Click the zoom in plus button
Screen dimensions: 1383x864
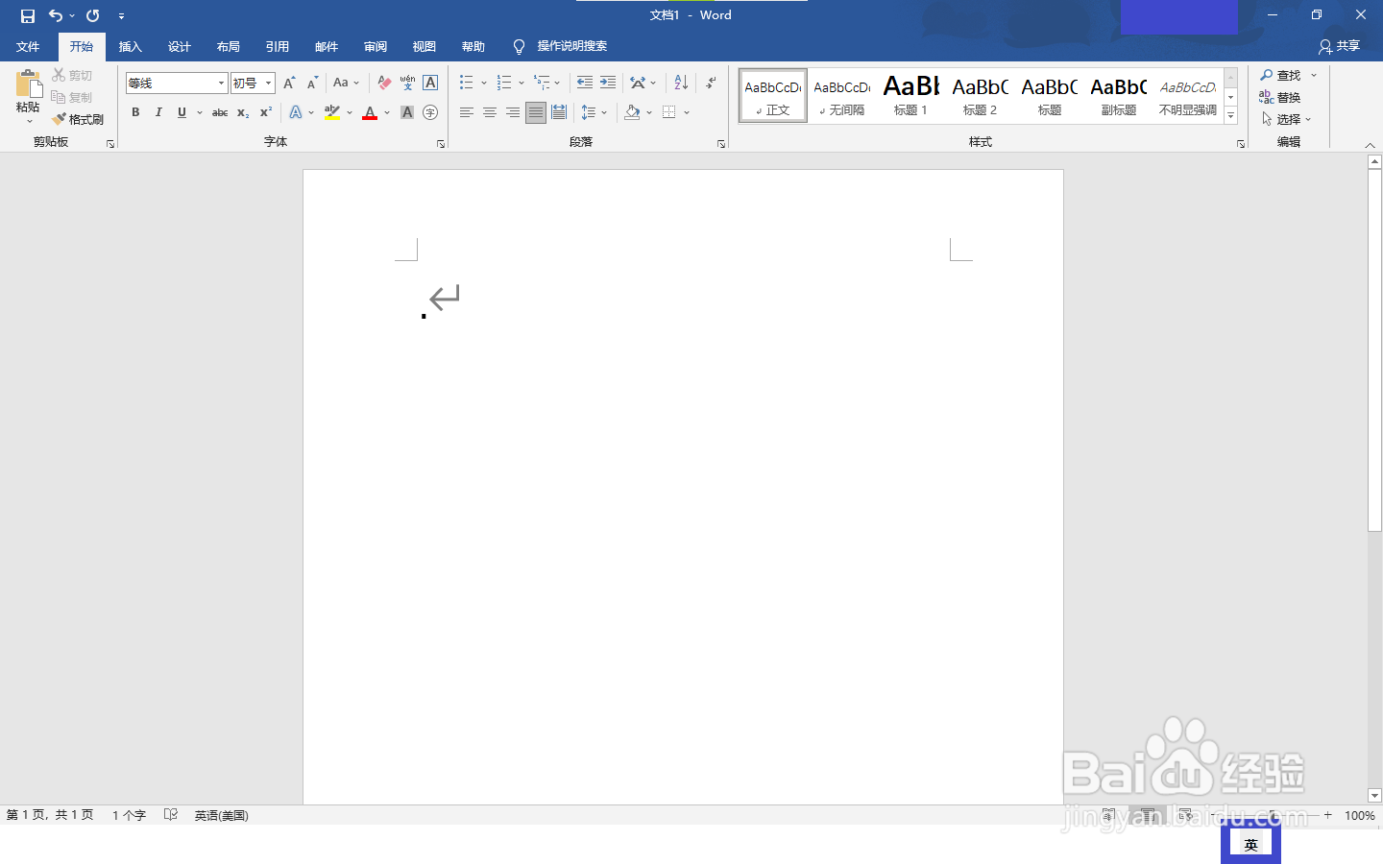coord(1328,815)
